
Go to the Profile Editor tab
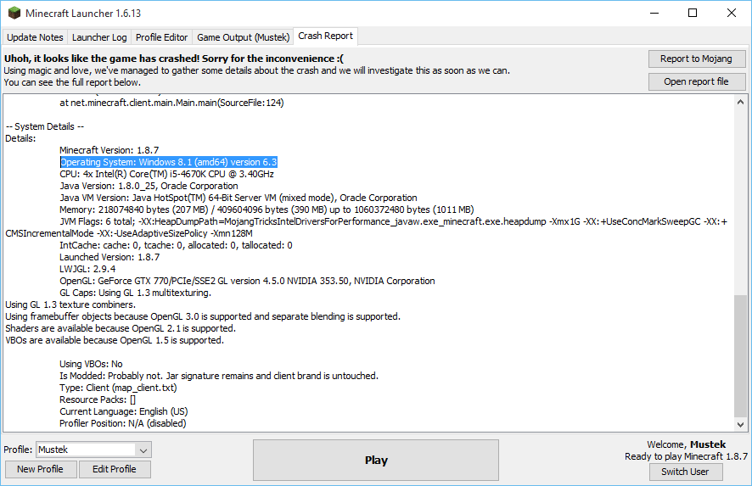161,37
